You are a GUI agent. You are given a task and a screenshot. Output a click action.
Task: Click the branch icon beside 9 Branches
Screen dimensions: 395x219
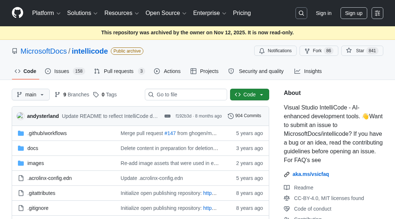tap(57, 95)
